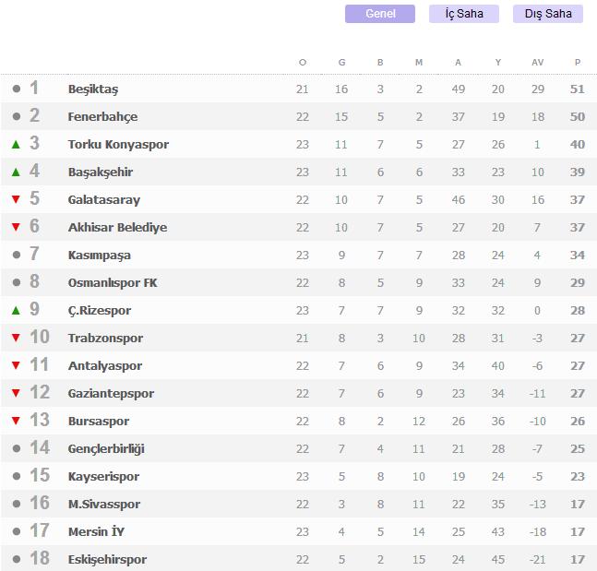Select the Osmanlıspor FK team name
The height and width of the screenshot is (571, 597).
click(113, 283)
